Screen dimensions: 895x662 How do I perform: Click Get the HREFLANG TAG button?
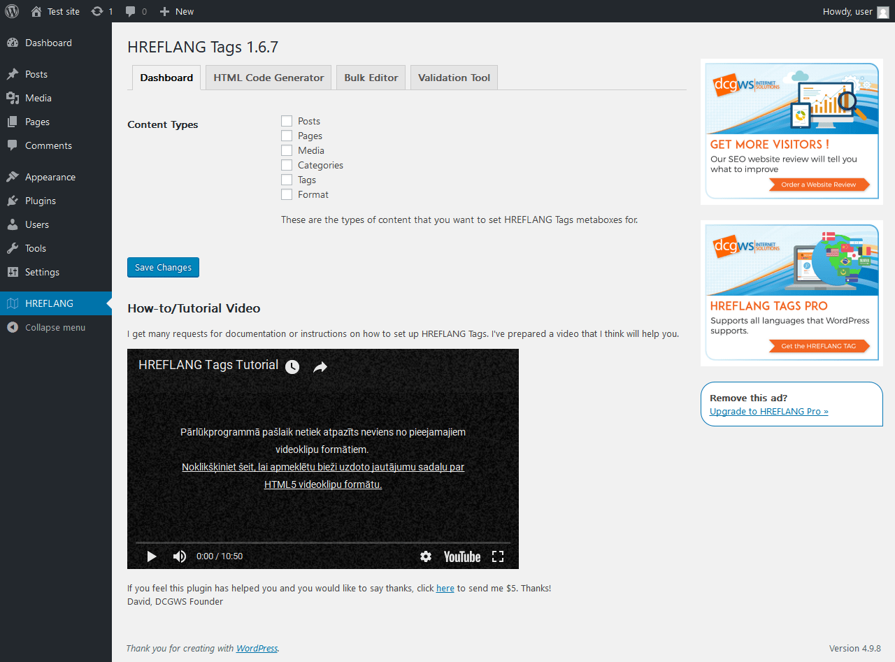tap(819, 346)
